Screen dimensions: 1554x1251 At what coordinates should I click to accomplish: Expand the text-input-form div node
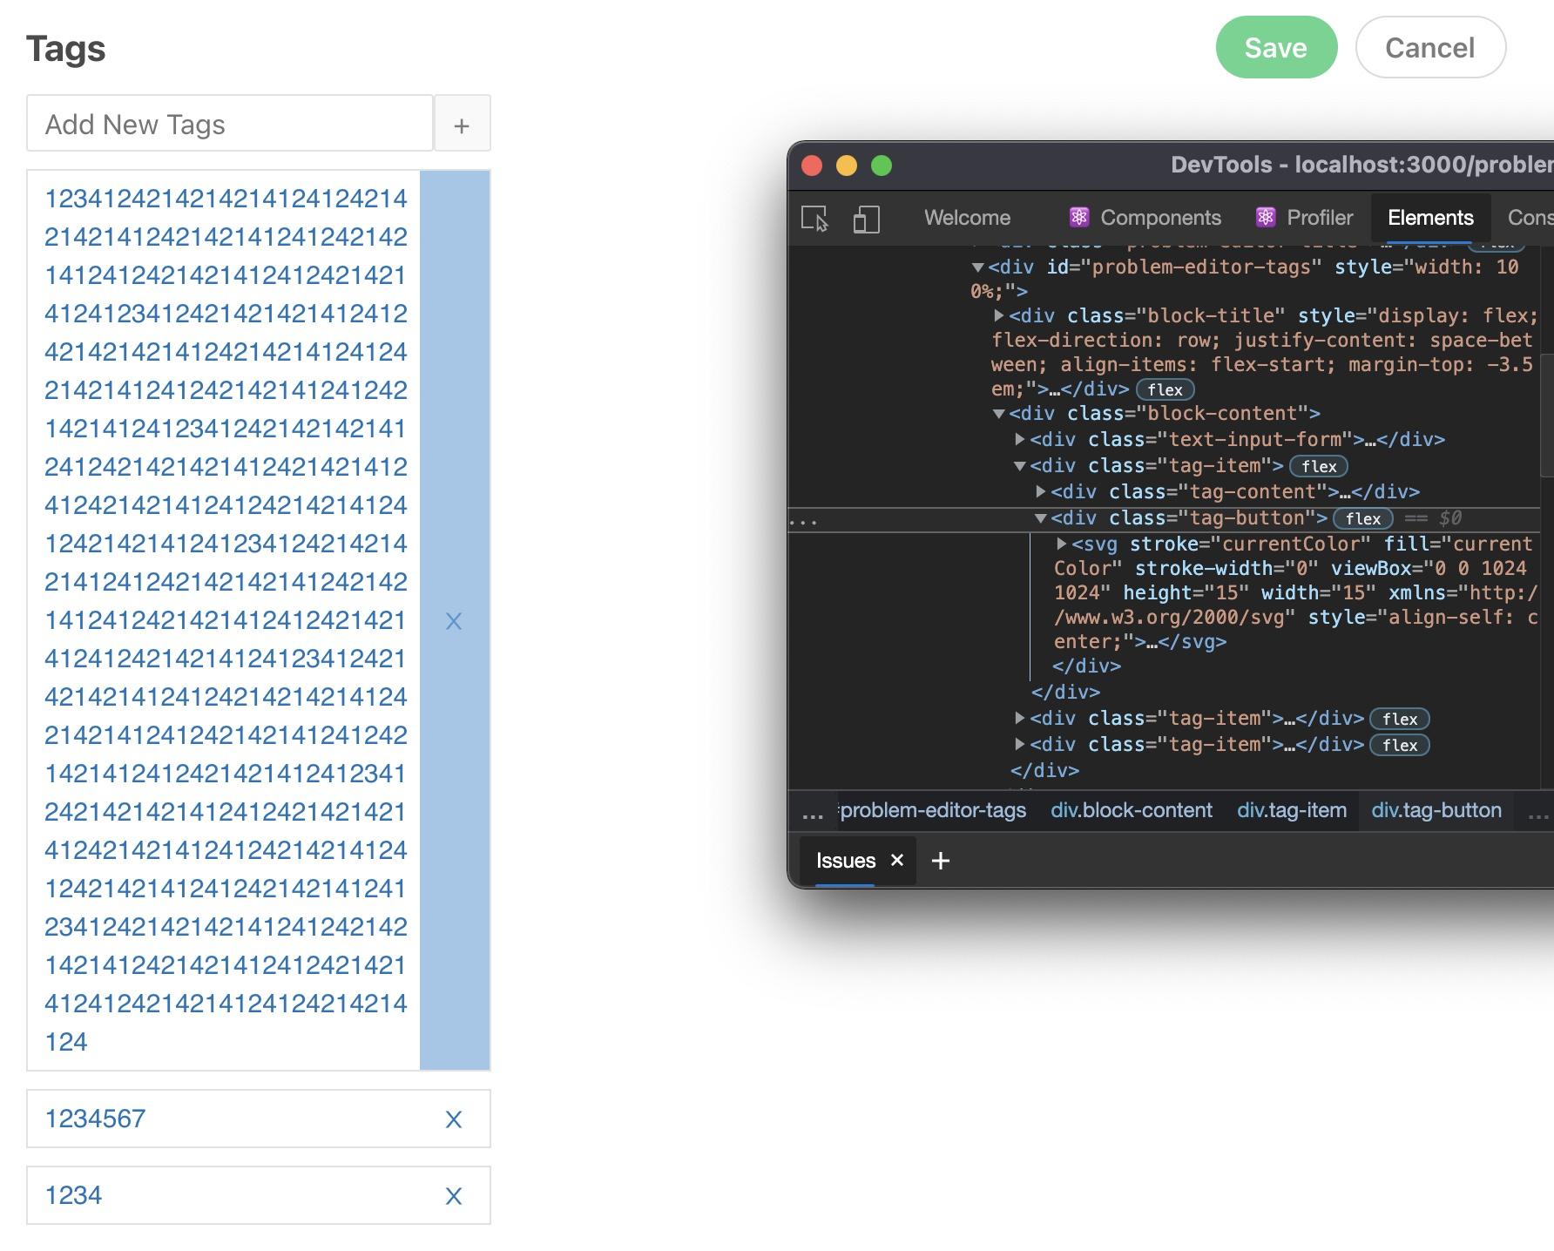1020,439
